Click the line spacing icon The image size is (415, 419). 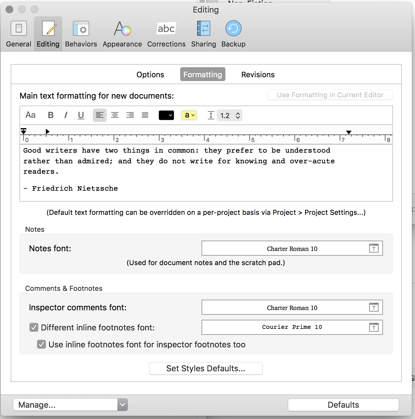(x=211, y=115)
